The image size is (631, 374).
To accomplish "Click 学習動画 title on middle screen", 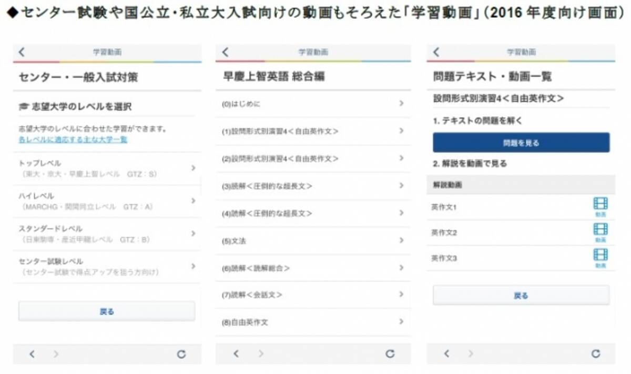I will [x=313, y=52].
